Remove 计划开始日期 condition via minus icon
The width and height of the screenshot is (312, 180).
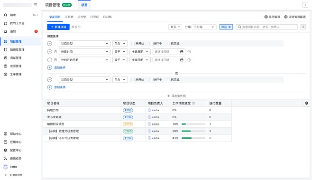(50, 60)
